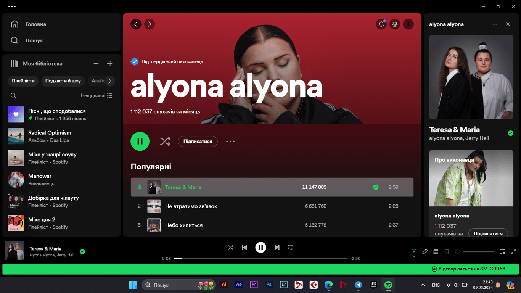Select the Плейлісти filter chip
The image size is (521, 293).
point(23,81)
